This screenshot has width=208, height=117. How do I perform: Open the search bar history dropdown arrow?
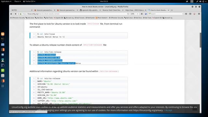coord(183,14)
